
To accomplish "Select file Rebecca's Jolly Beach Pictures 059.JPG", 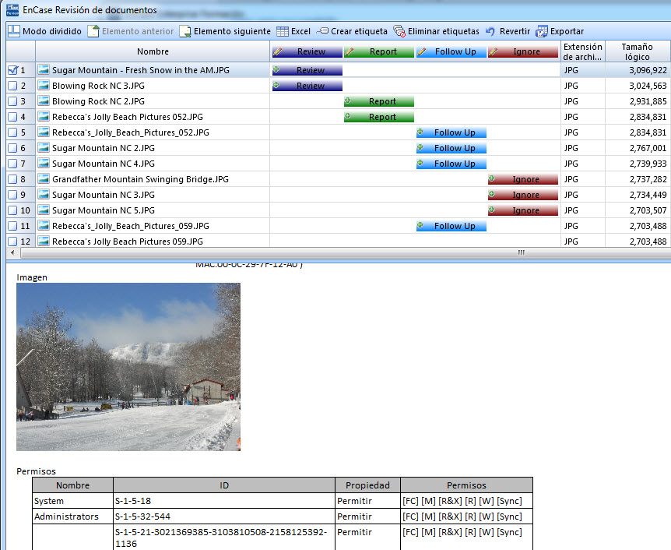I will pos(128,242).
